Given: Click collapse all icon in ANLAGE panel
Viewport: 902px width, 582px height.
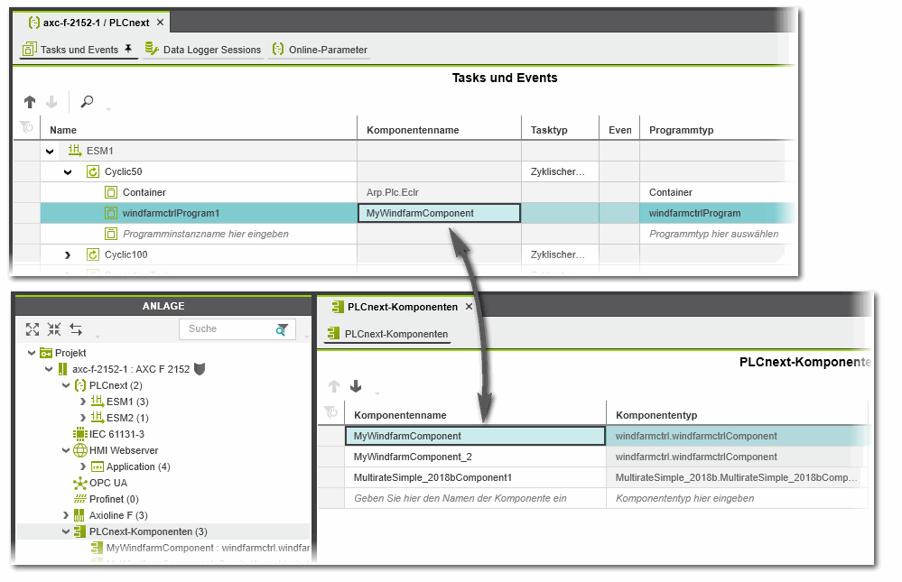Looking at the screenshot, I should (x=54, y=329).
